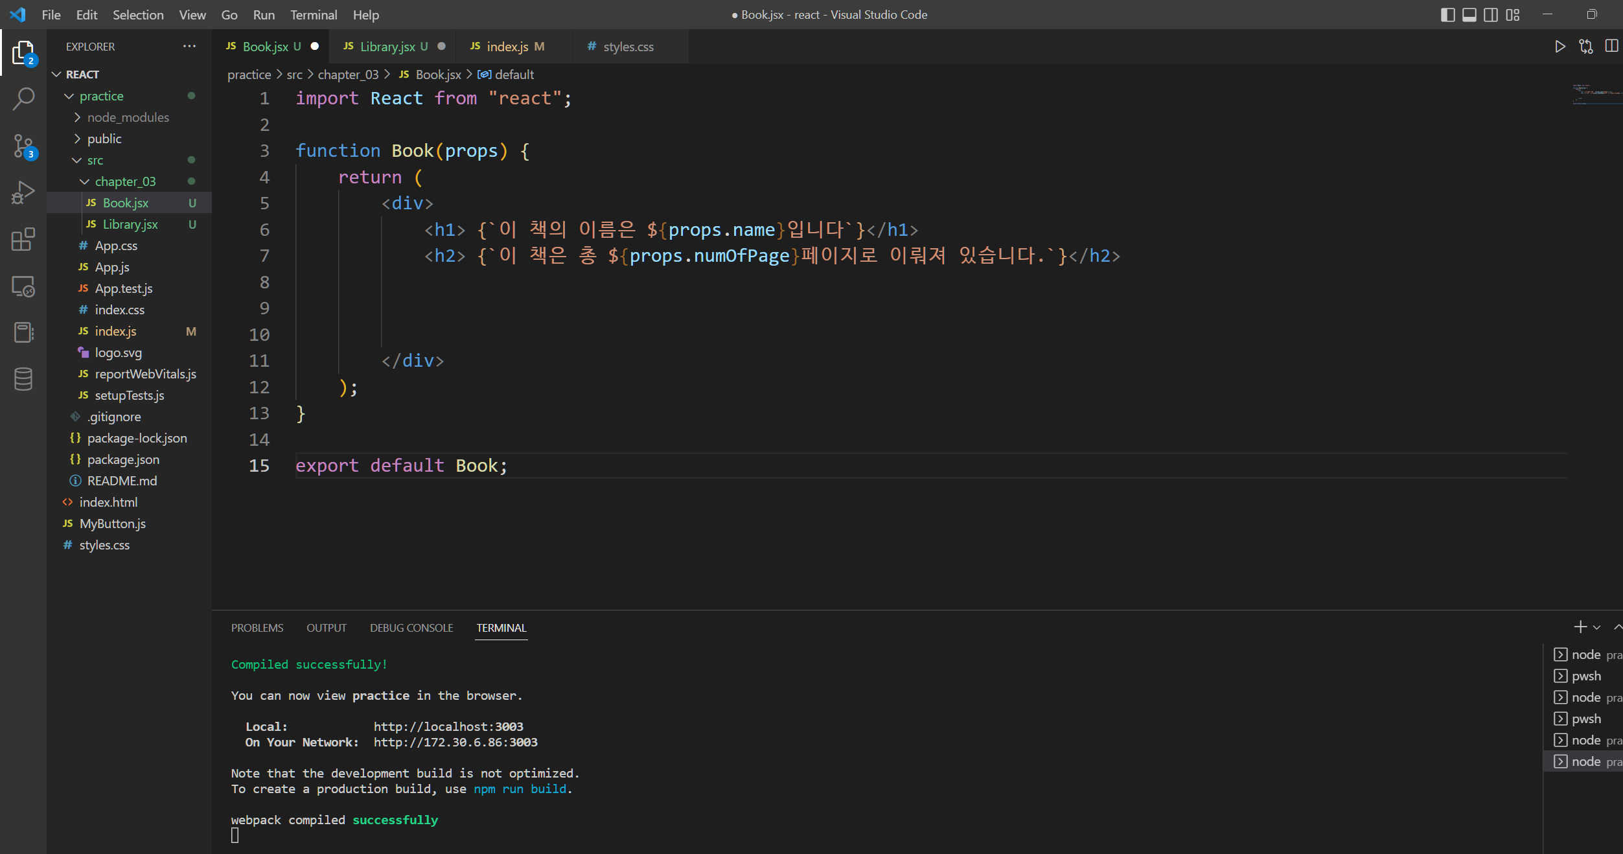Open the File menu
Image resolution: width=1623 pixels, height=854 pixels.
(51, 14)
